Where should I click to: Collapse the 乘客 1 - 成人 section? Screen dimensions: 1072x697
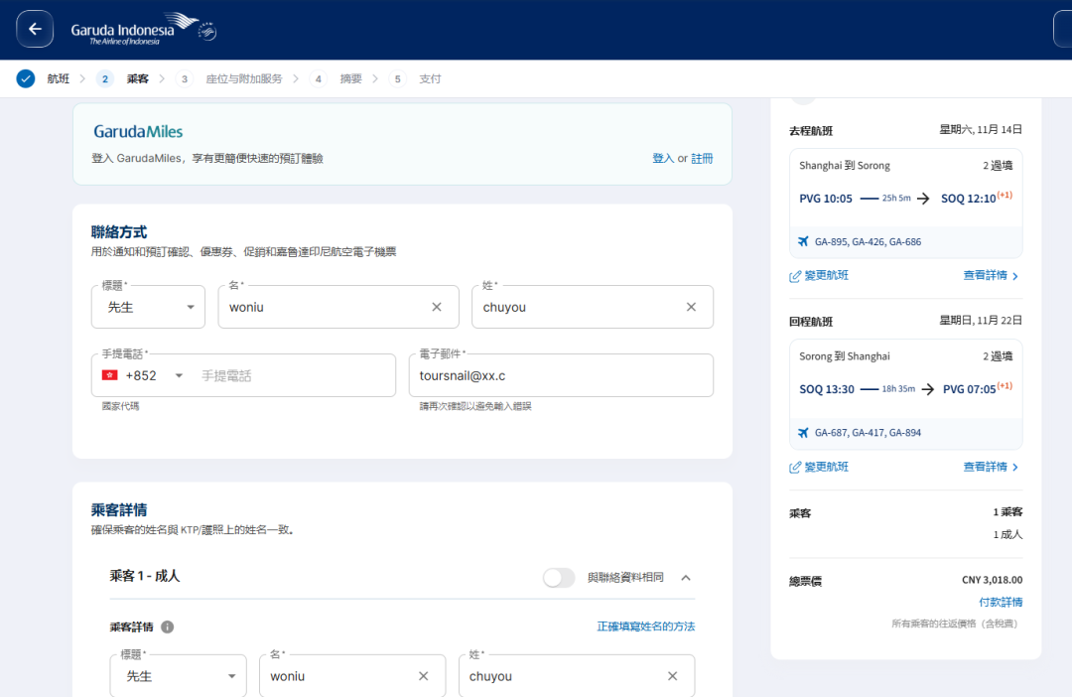686,578
